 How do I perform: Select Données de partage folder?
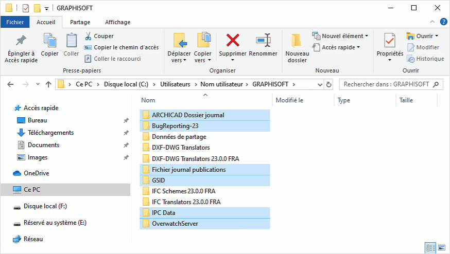(205, 137)
